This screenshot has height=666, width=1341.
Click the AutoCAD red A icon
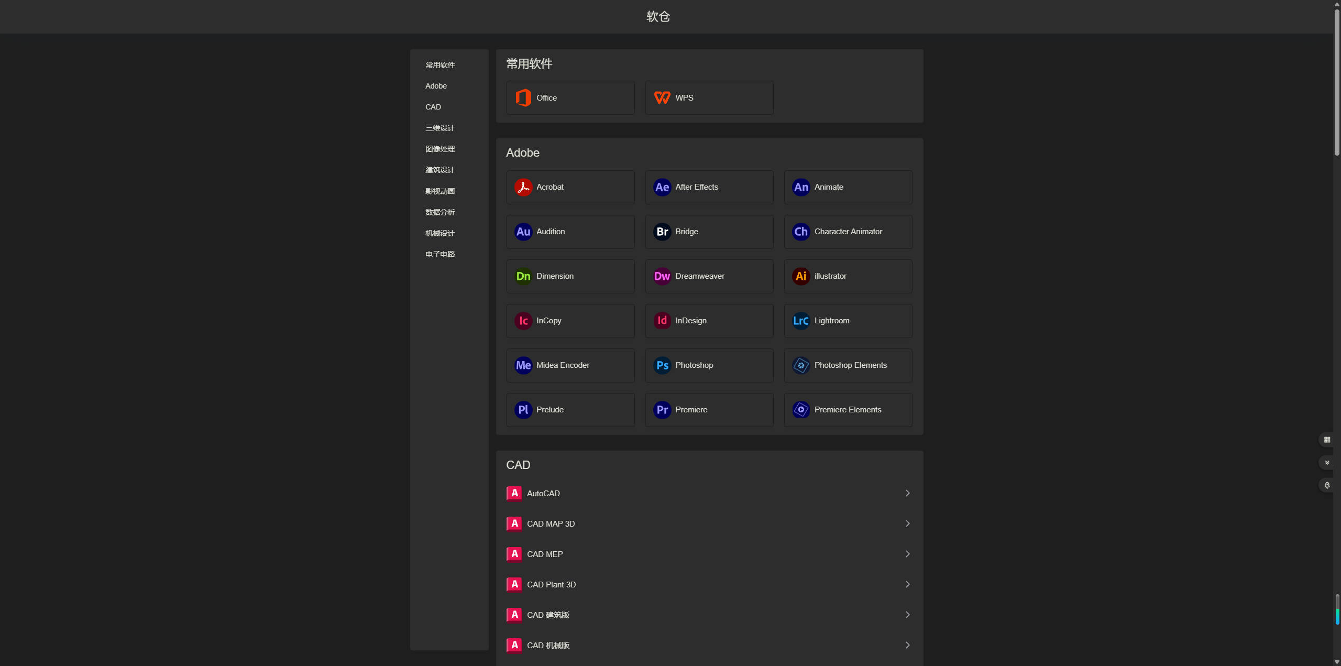[514, 493]
